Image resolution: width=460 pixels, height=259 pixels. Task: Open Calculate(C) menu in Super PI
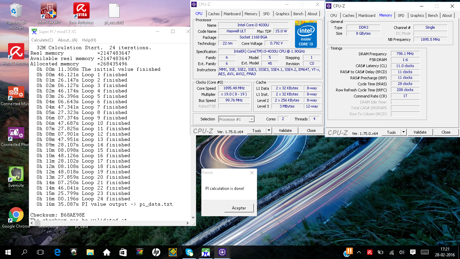42,40
